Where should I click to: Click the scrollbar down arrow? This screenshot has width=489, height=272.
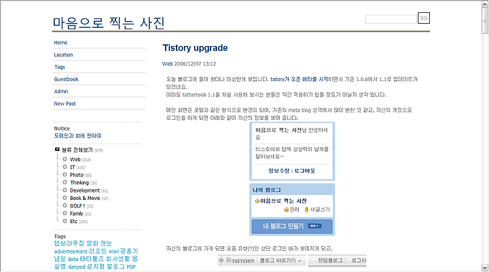click(x=485, y=268)
